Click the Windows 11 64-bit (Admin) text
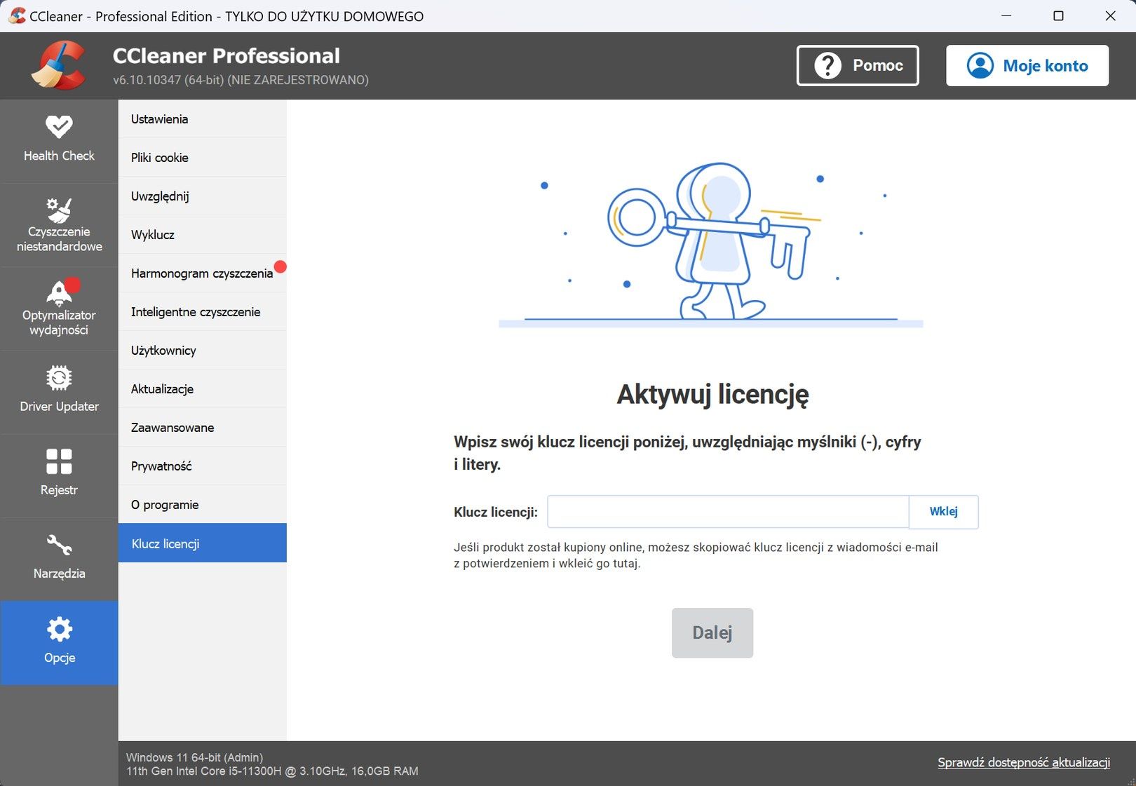The image size is (1136, 786). click(194, 757)
